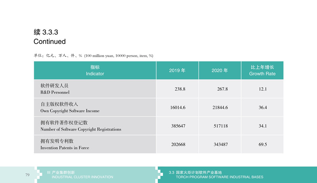Click the growth rate 12.1
Screen dimensions: 317x183
point(263,89)
